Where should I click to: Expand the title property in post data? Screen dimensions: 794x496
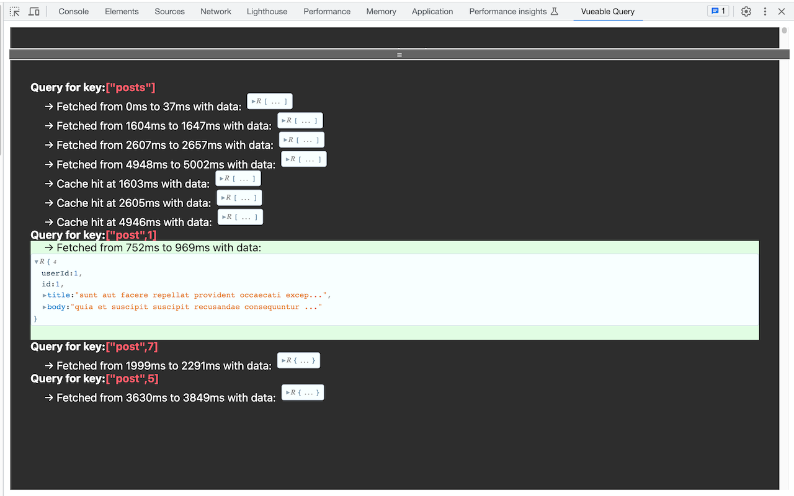(x=45, y=296)
